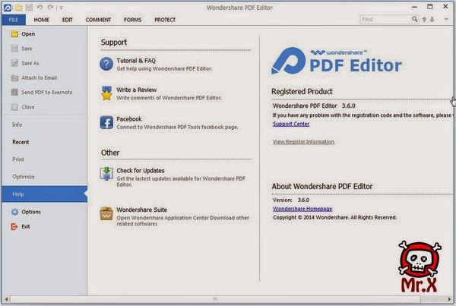Click the Attach to Email icon

14,78
